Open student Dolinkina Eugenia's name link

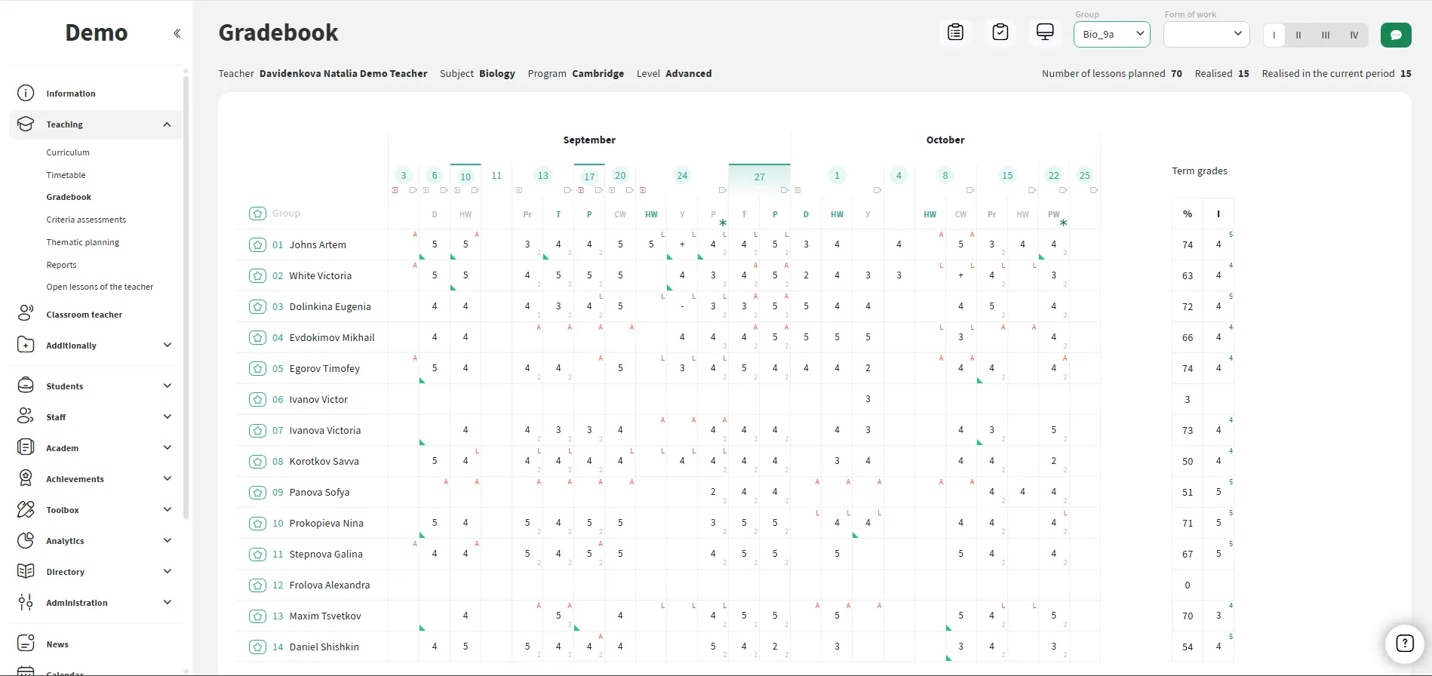pos(330,306)
